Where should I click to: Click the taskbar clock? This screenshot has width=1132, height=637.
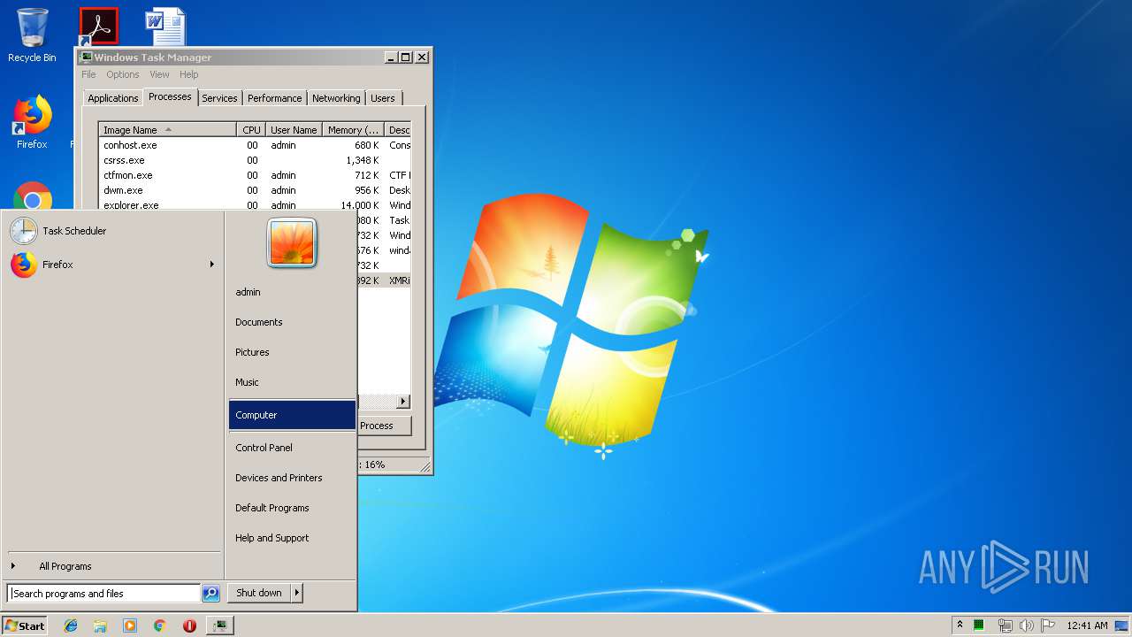(x=1087, y=625)
